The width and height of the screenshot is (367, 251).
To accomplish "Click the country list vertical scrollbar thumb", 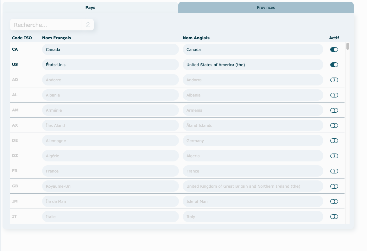I will click(348, 46).
